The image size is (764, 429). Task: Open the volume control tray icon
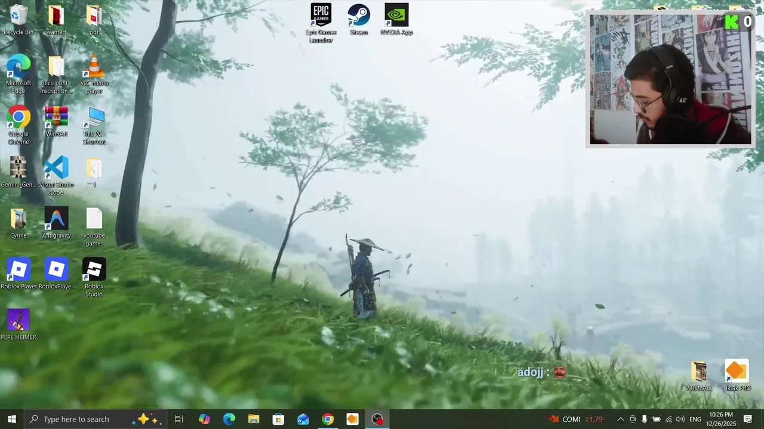pyautogui.click(x=680, y=419)
